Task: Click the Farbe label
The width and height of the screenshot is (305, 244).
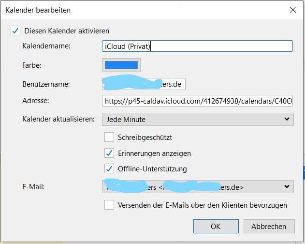Action: 32,65
